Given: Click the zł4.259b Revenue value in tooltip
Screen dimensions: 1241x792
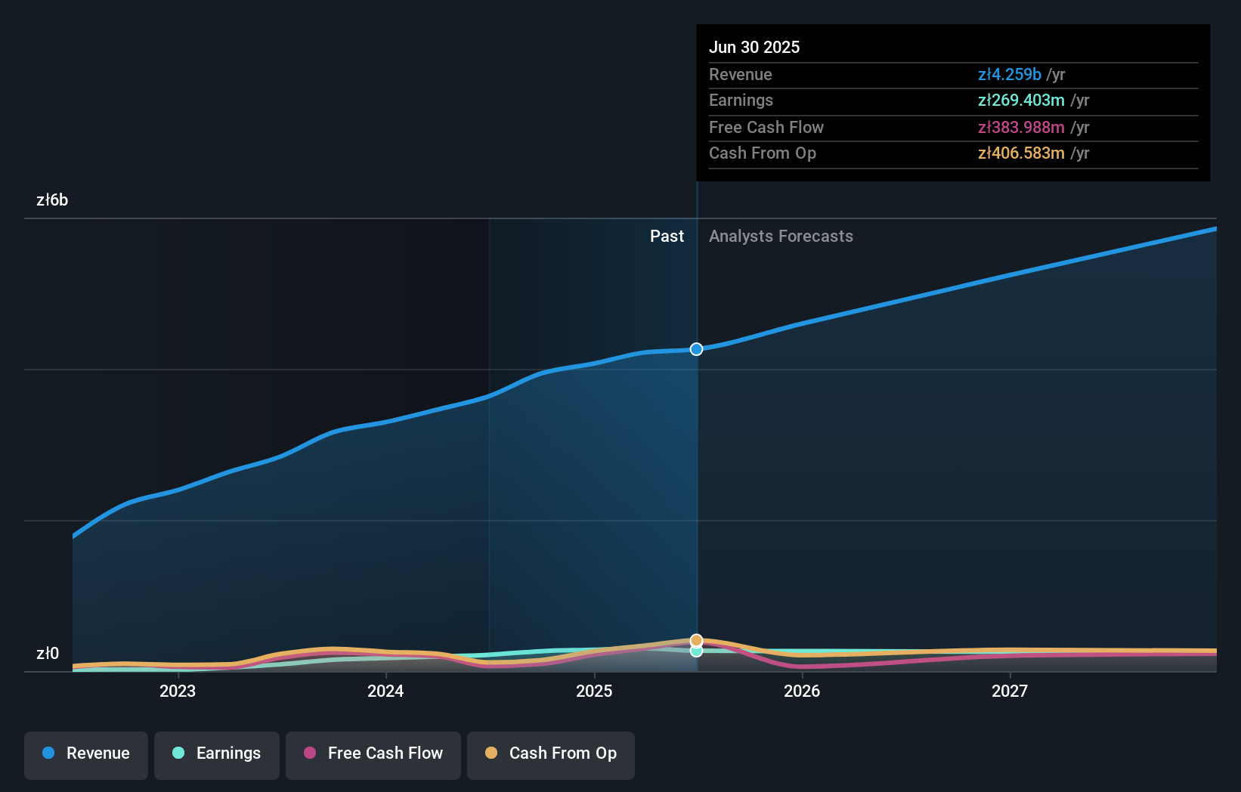Looking at the screenshot, I should [1010, 75].
